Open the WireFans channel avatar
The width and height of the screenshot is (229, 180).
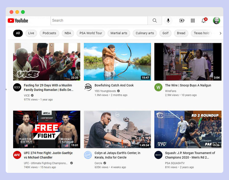point(158,87)
